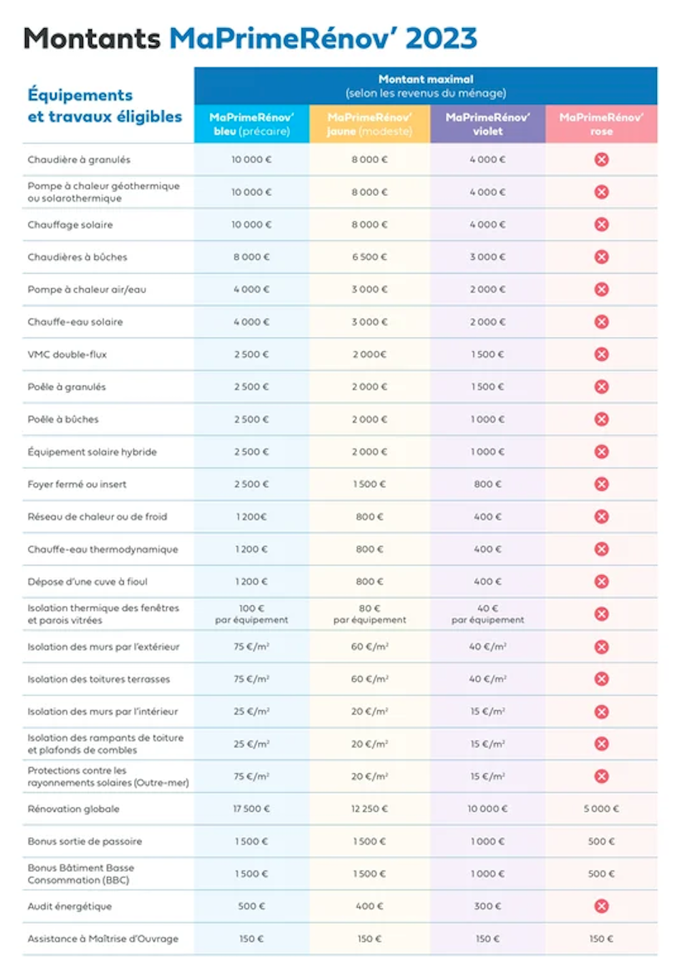Click the red X icon for Isolation des toitures terrasses
This screenshot has width=678, height=976.
601,679
